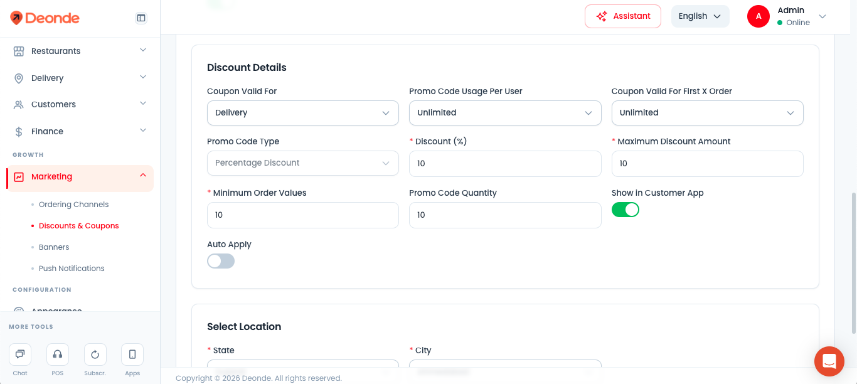Collapse the Marketing menu chevron

143,176
